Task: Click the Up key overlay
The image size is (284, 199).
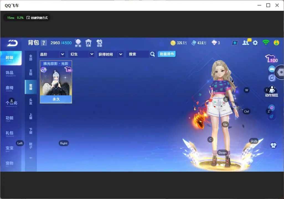Action: (x=225, y=124)
